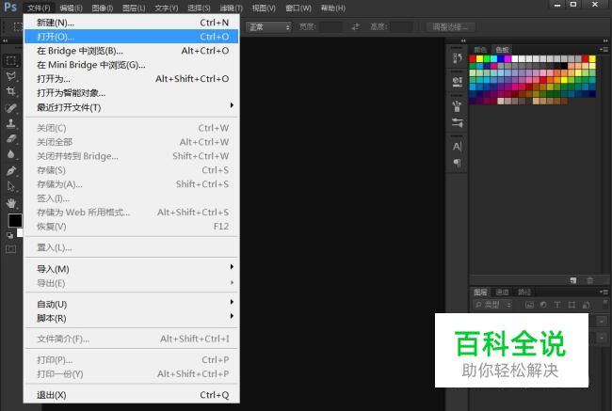Create new swatch from foreground color
The image size is (612, 411).
(573, 280)
